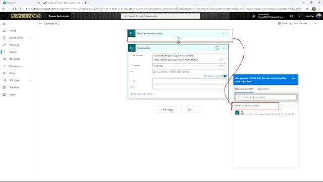Click Add dynamic content link
This screenshot has height=182, width=323.
tap(213, 76)
